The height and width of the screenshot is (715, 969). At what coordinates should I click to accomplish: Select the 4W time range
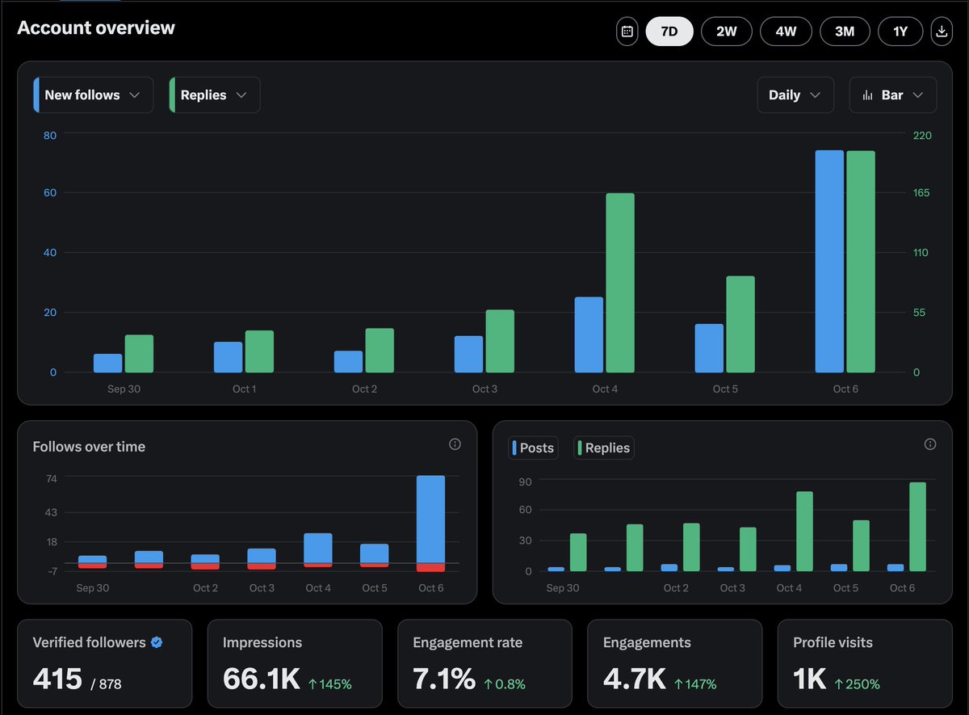pyautogui.click(x=786, y=32)
